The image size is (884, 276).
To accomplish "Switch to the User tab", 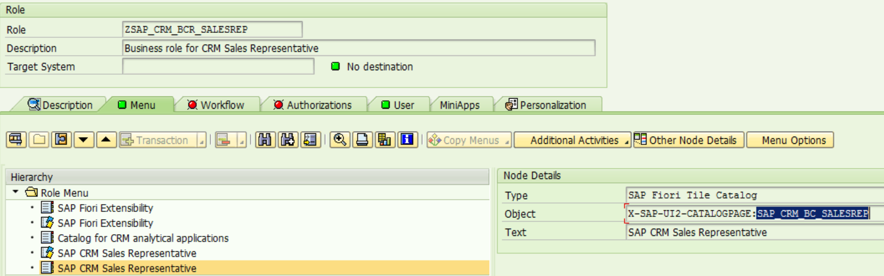I will 398,105.
